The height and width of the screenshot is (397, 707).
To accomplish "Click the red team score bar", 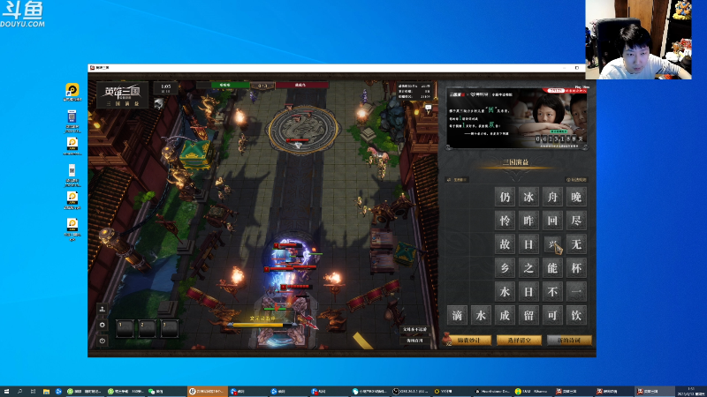I will (x=300, y=85).
